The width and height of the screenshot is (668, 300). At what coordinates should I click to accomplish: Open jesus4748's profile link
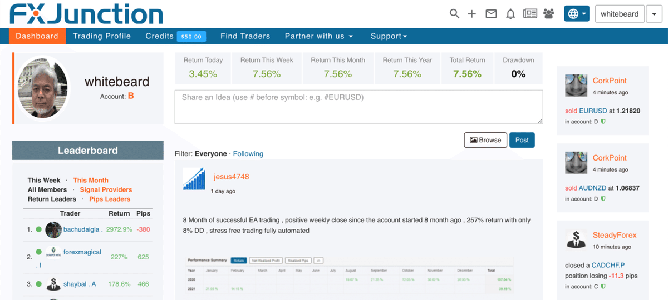tap(232, 177)
